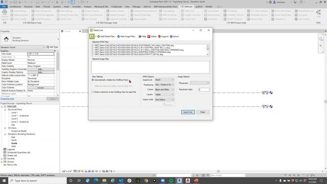The image size is (327, 184).
Task: Click the Project Processor ribbon tool
Action: point(41,19)
